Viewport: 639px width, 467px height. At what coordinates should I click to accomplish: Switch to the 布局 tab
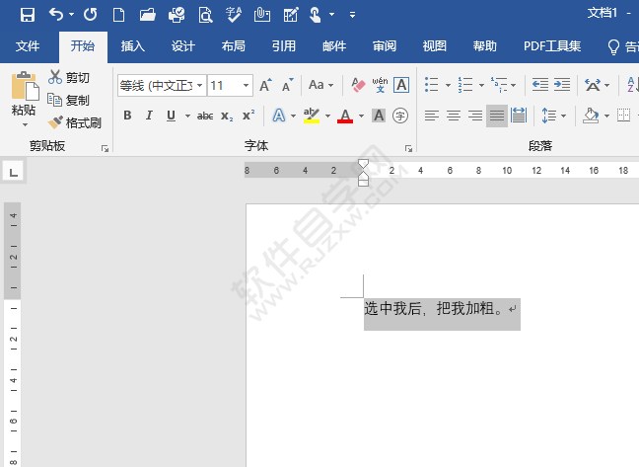point(234,46)
